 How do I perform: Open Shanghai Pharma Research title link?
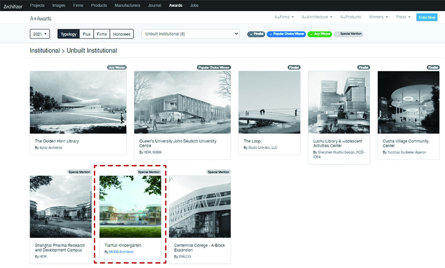pyautogui.click(x=60, y=248)
